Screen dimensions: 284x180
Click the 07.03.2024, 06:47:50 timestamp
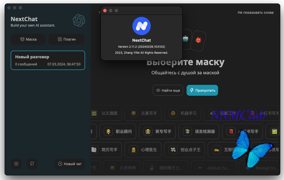point(64,64)
